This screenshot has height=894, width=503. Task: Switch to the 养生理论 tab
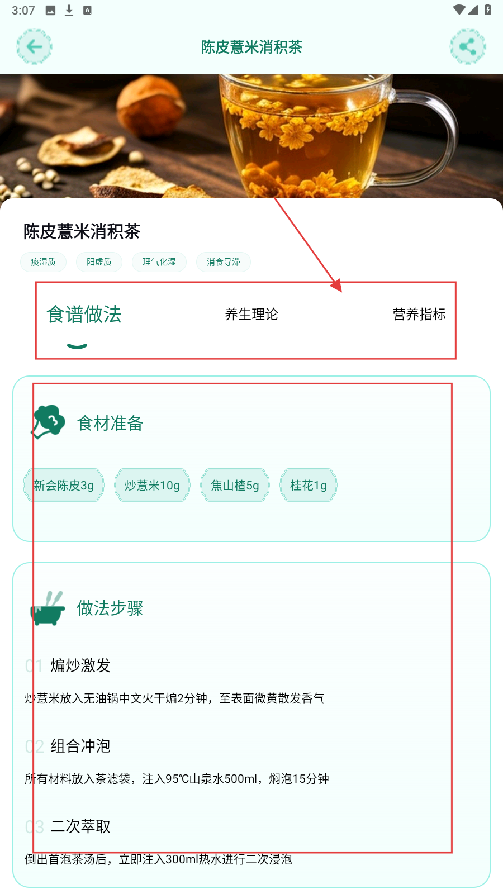coord(251,315)
